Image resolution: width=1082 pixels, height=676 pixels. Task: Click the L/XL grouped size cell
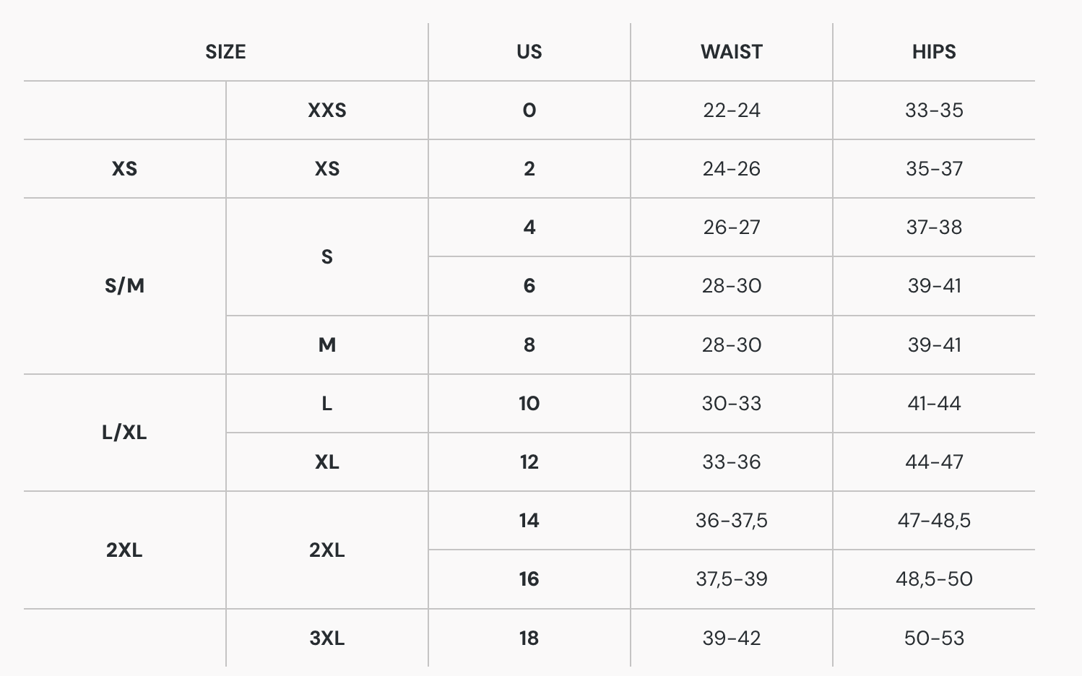coord(124,433)
